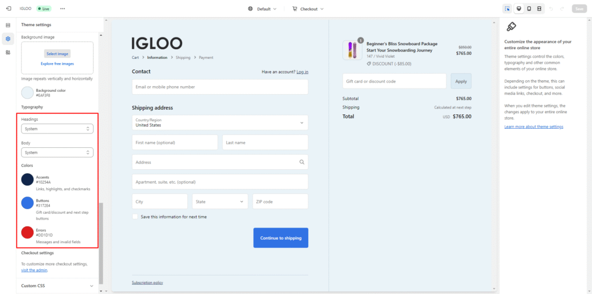Image resolution: width=592 pixels, height=294 pixels.
Task: Select the Theme settings gear icon
Action: point(8,39)
